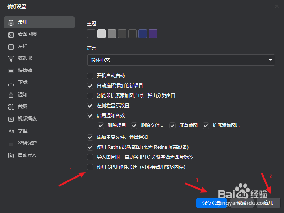Choose the medium gray theme swatch
The width and height of the screenshot is (284, 213).
112,34
